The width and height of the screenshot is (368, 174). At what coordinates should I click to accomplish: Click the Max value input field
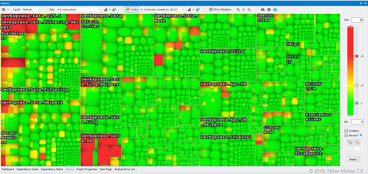357,20
